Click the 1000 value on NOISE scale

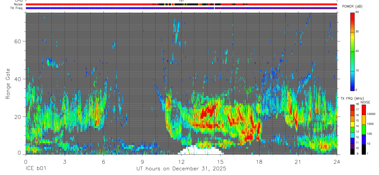point(370,124)
